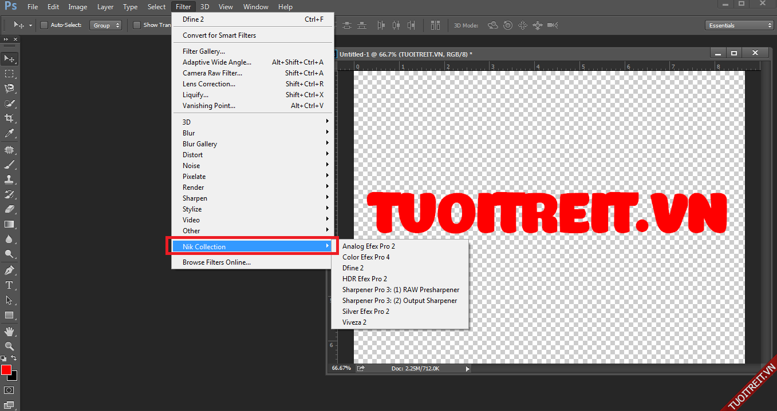The height and width of the screenshot is (411, 777).
Task: Activate the Clone Stamp tool
Action: pos(9,179)
